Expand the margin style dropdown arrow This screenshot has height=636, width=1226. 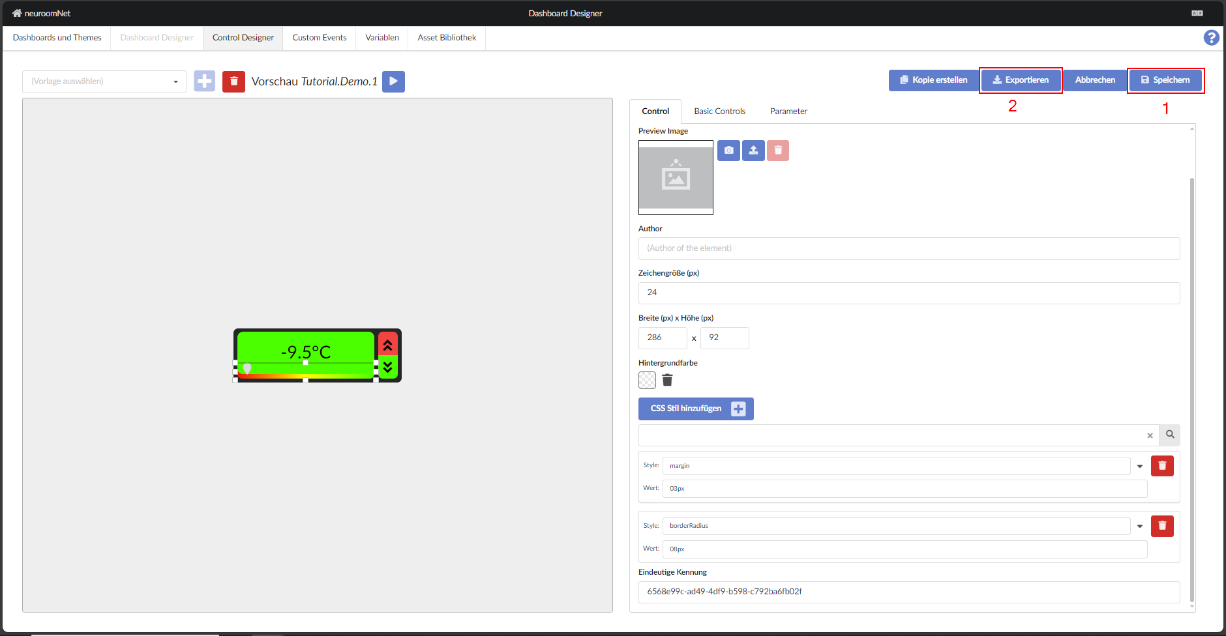click(x=1140, y=466)
